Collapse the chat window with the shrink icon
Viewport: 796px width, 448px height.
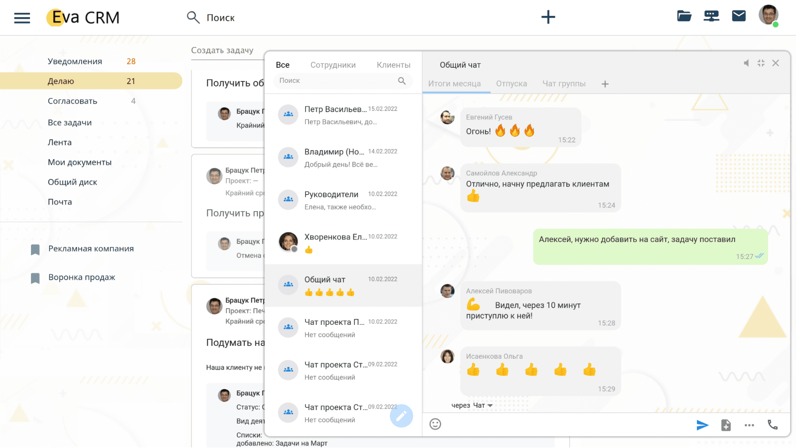(x=761, y=63)
